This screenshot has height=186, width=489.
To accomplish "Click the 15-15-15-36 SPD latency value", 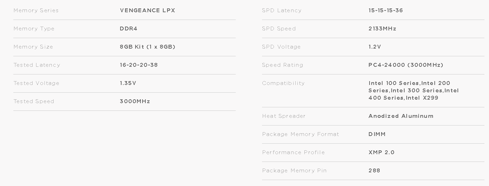I will 386,10.
